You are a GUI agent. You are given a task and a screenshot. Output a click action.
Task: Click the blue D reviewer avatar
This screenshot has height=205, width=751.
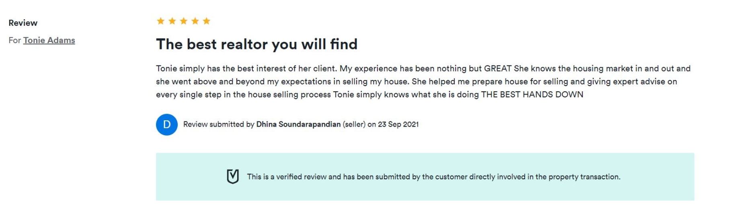point(167,125)
